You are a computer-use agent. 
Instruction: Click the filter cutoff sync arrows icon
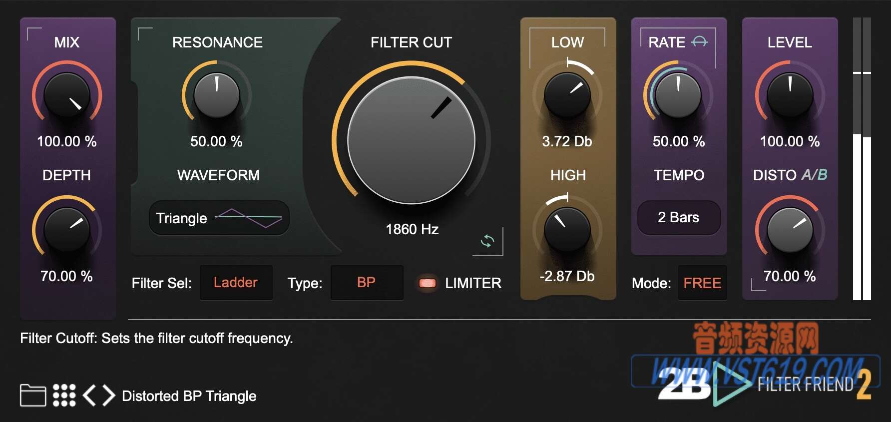click(x=487, y=241)
